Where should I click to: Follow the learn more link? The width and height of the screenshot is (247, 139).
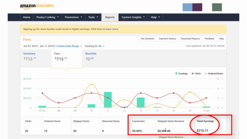[x=112, y=29]
